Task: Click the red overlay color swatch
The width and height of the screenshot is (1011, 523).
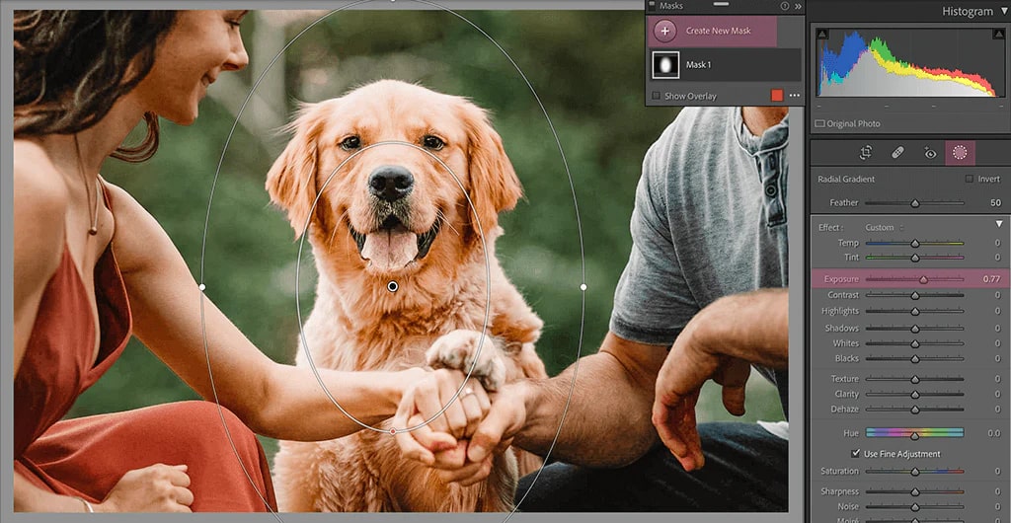Action: click(777, 96)
